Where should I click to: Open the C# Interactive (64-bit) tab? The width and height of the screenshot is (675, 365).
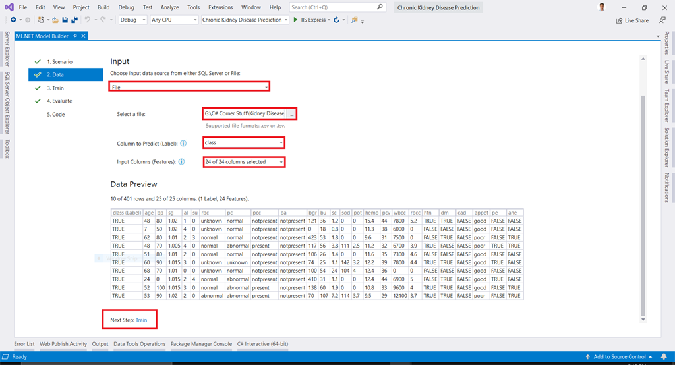coord(262,344)
